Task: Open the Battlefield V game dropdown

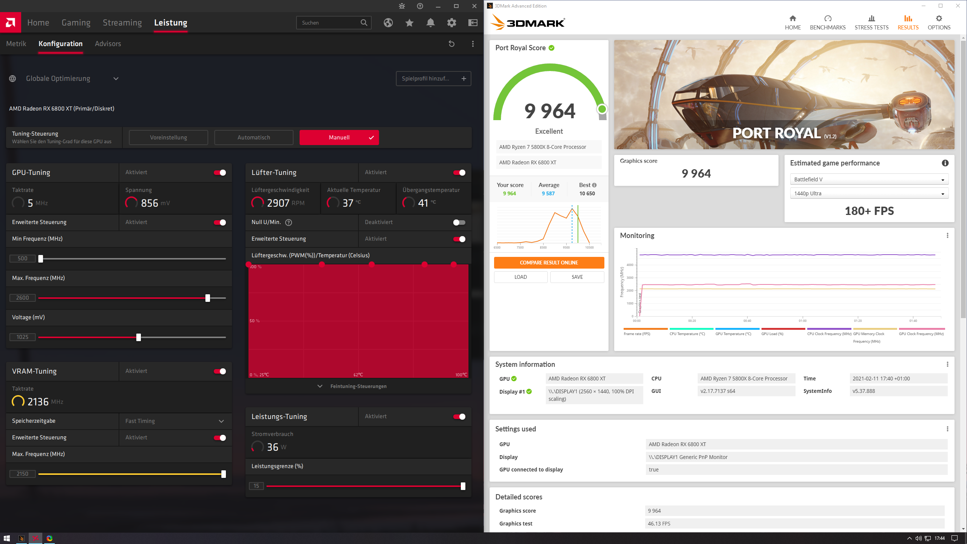Action: click(869, 179)
